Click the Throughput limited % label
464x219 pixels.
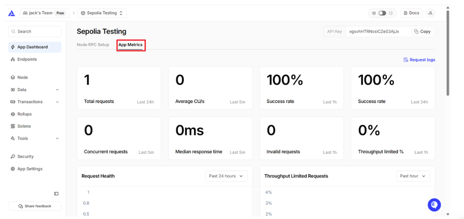click(381, 152)
